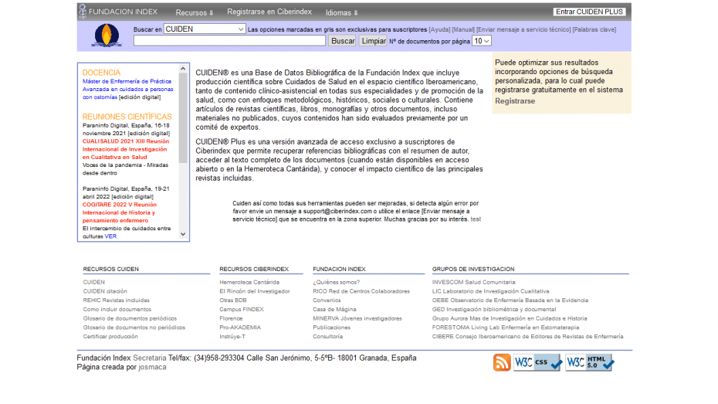Image resolution: width=718 pixels, height=404 pixels.
Task: Open MINERVA Jóvenes investigadores link
Action: 357,318
